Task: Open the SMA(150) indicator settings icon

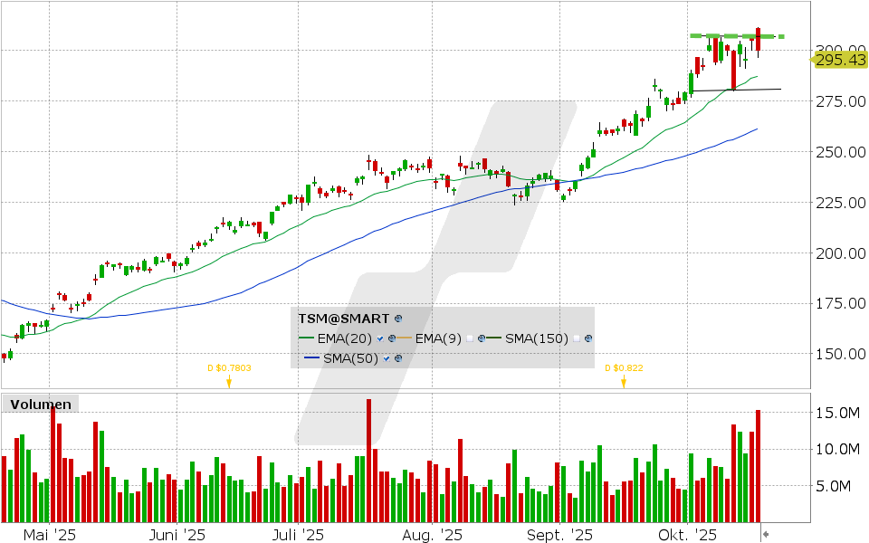Action: tap(588, 338)
